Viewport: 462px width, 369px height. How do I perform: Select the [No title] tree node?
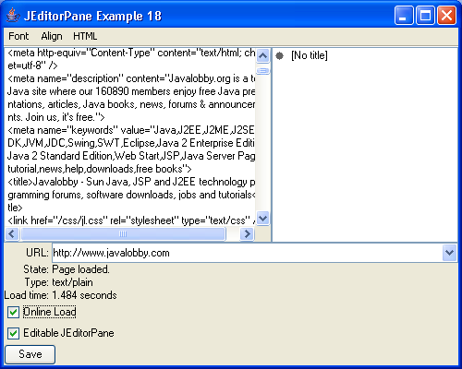[310, 55]
